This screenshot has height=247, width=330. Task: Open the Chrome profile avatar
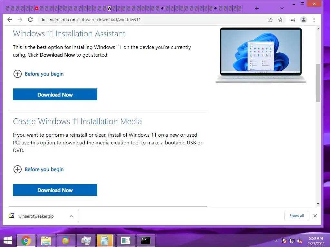pos(304,20)
